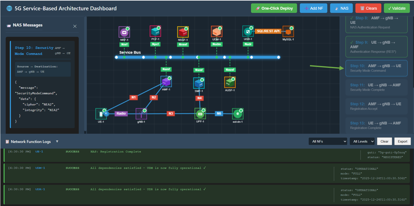Click the Nudm interface badge below UDM-1
The height and width of the screenshot is (206, 414).
(x=217, y=44)
